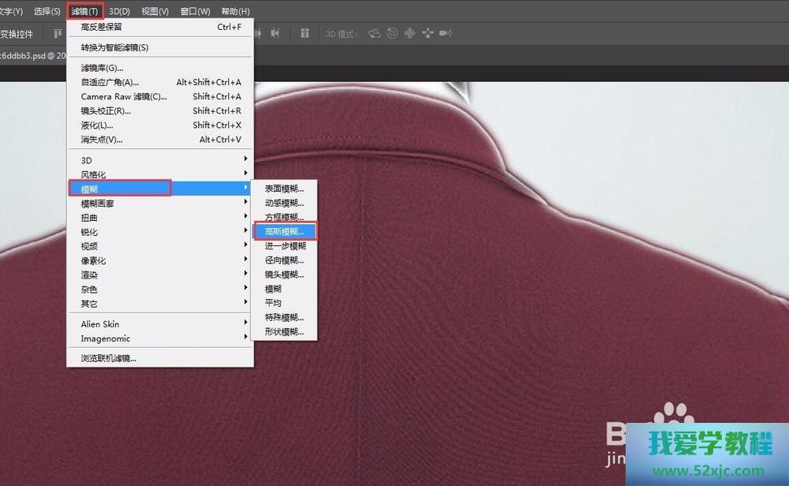Open the Filter Gallery (滤镜库) entry
Screen dimensions: 789x486
point(103,68)
